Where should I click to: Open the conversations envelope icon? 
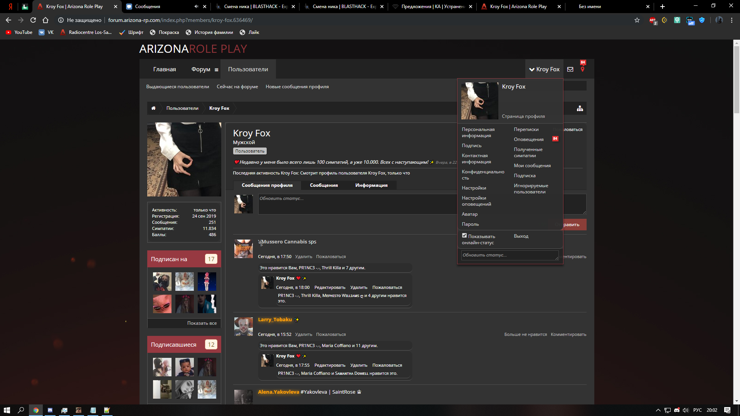click(x=570, y=69)
